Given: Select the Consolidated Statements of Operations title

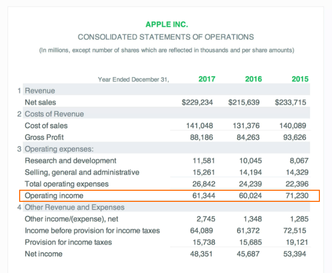Looking at the screenshot, I should [x=166, y=37].
